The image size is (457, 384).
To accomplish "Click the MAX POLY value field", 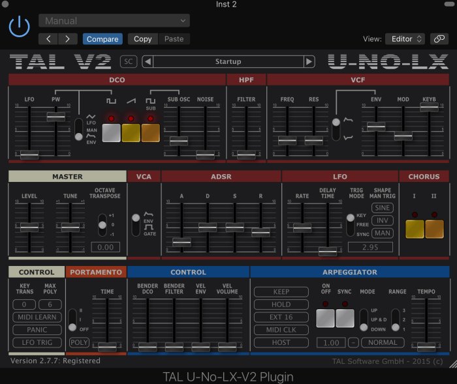I will point(50,304).
